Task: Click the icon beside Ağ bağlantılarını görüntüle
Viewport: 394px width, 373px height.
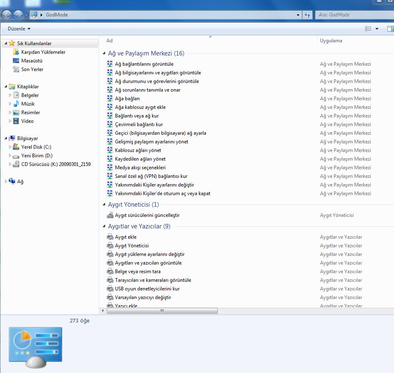Action: click(110, 64)
